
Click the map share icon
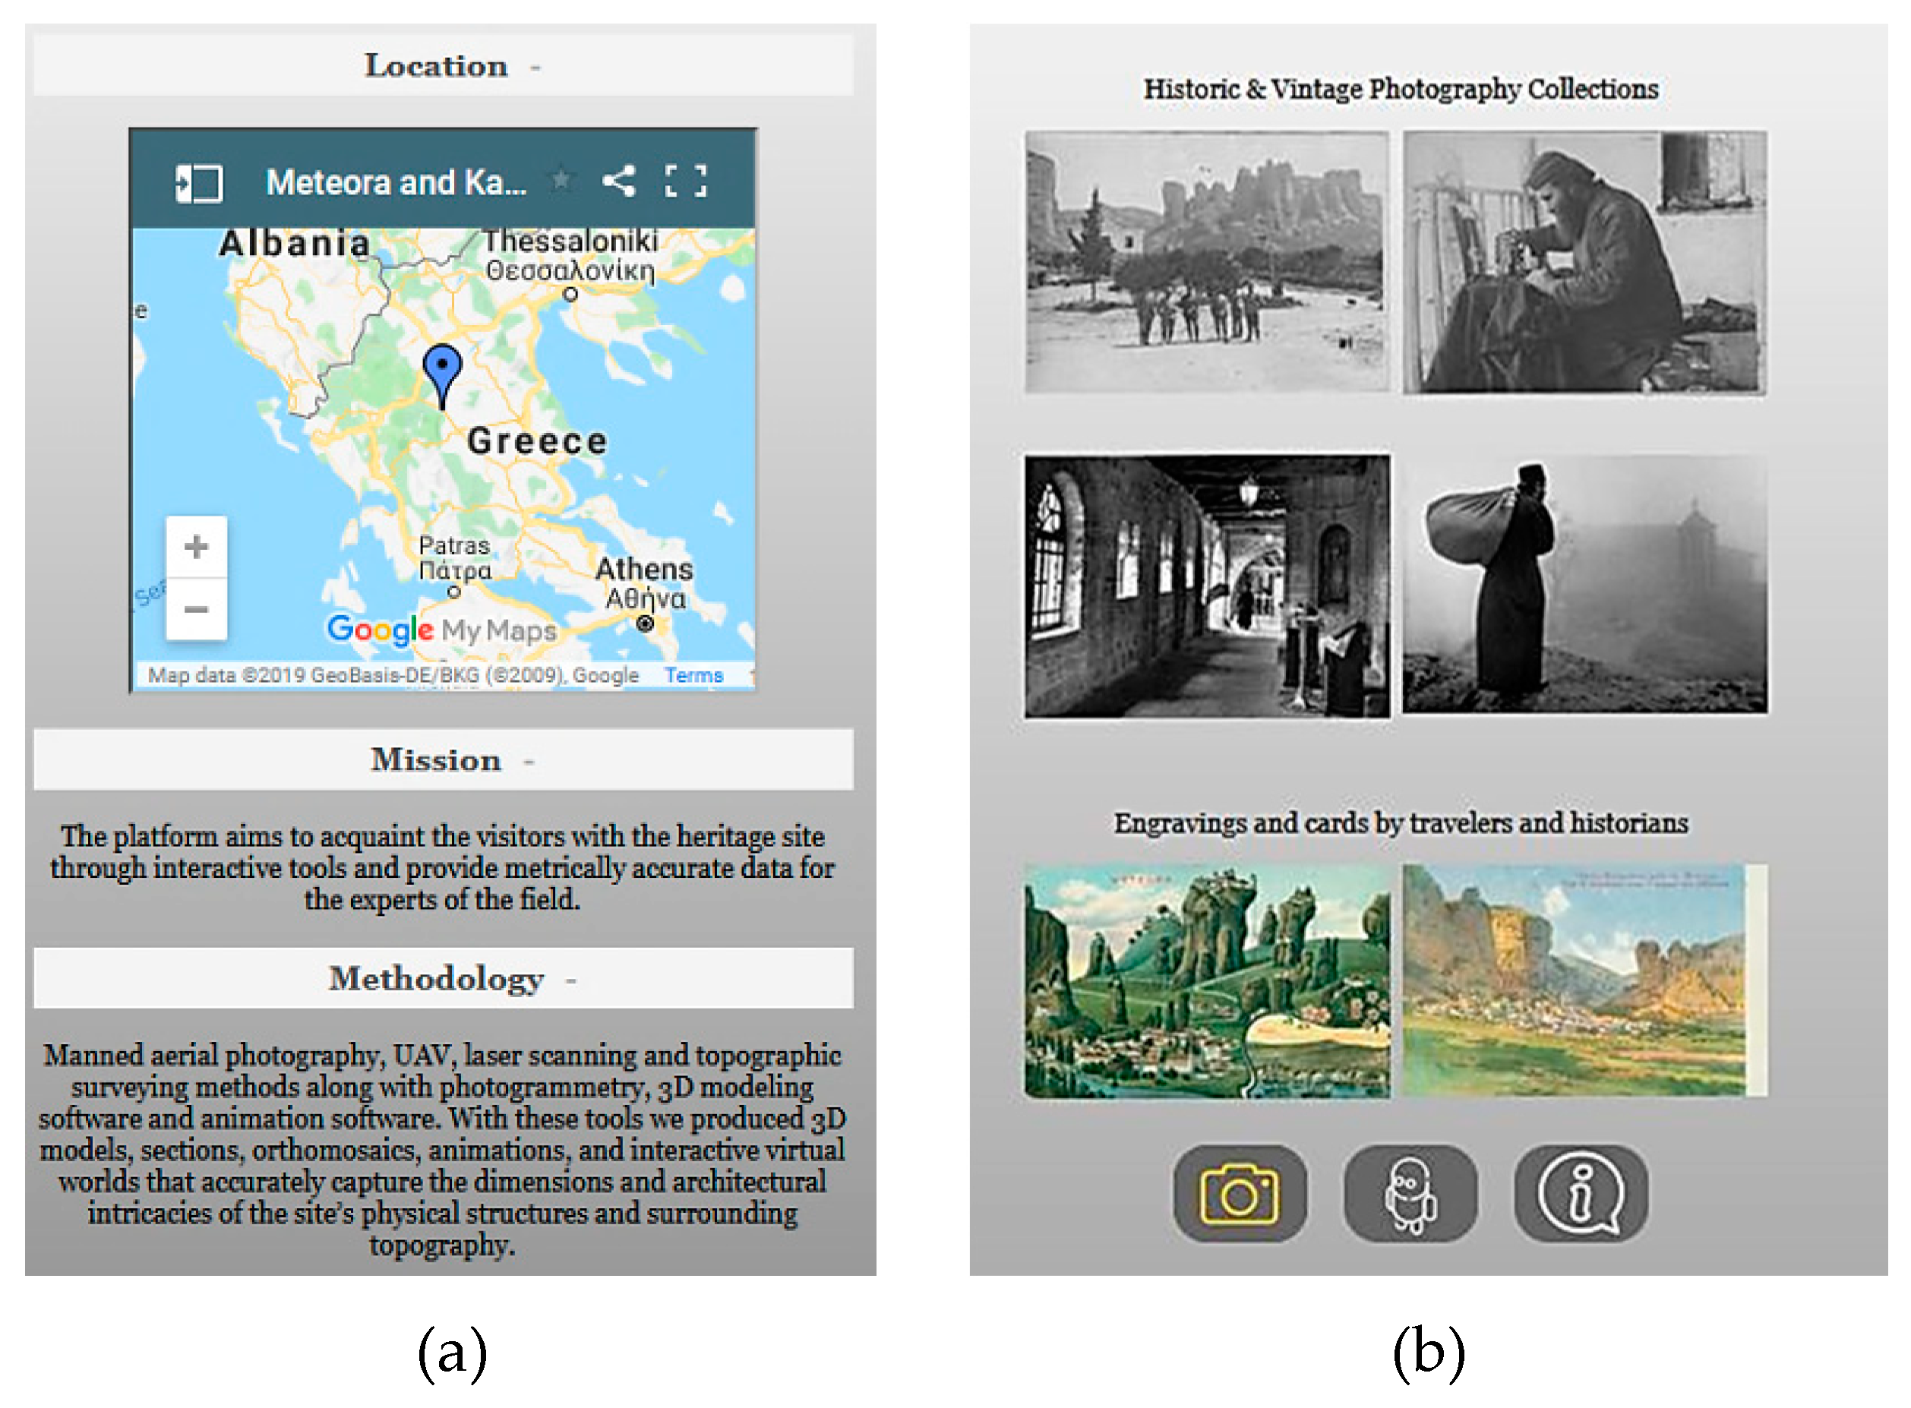tap(619, 181)
